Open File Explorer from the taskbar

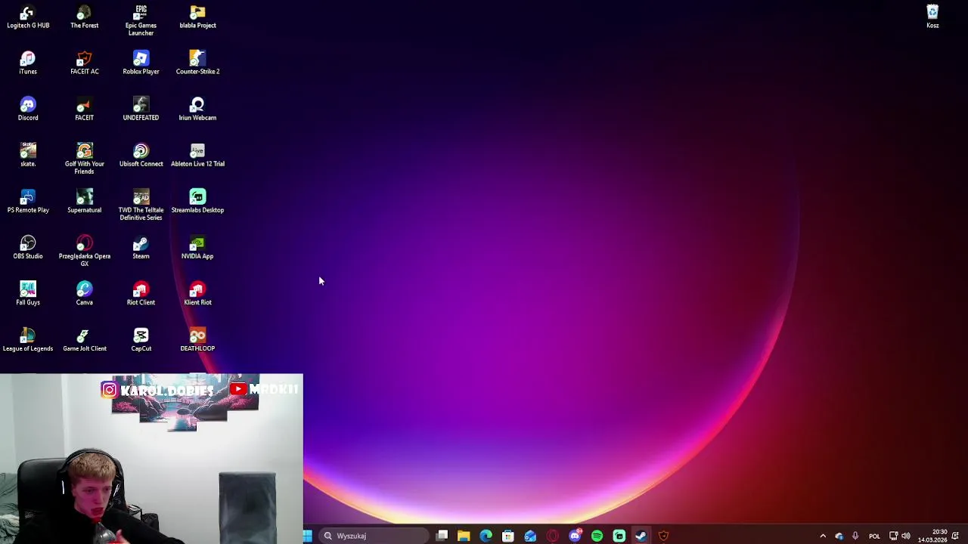click(x=464, y=536)
